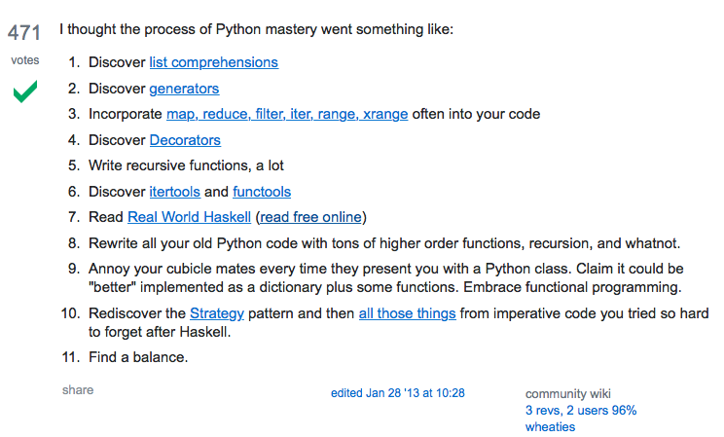Click the green accepted answer checkmark

[25, 93]
